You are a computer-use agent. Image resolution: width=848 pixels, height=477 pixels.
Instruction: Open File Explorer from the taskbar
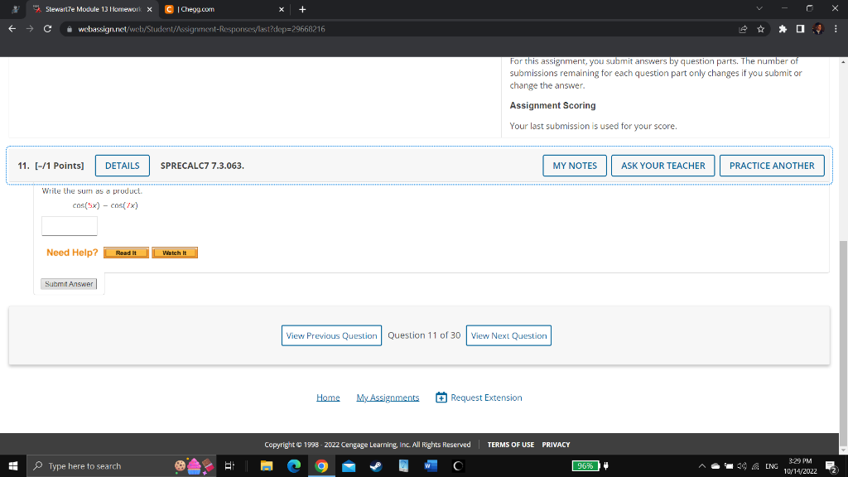click(267, 465)
